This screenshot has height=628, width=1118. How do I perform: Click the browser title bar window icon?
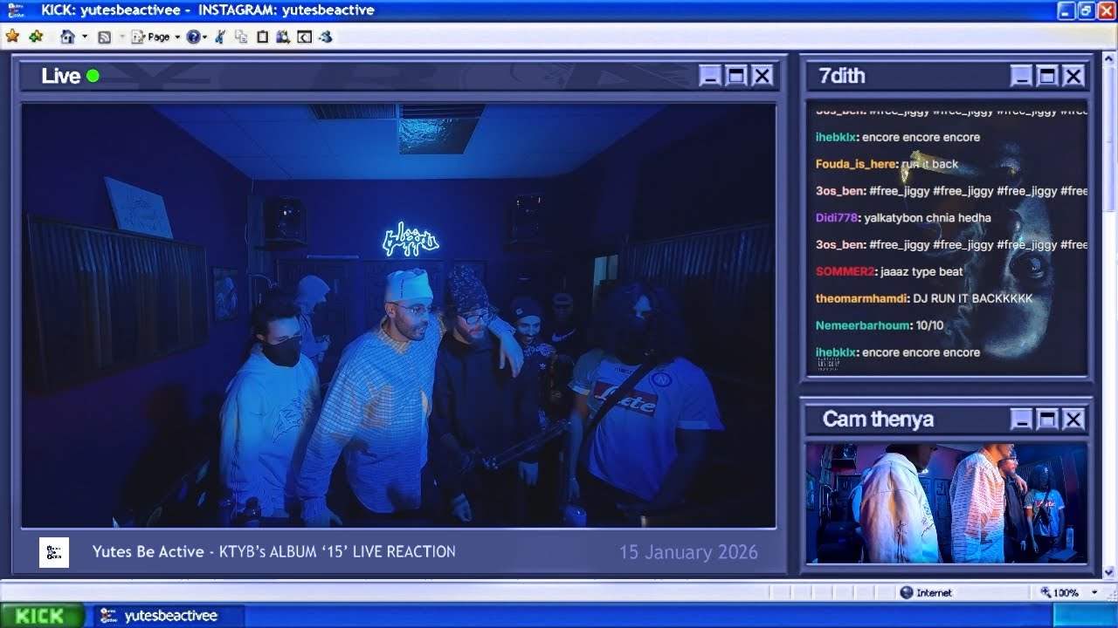point(16,10)
